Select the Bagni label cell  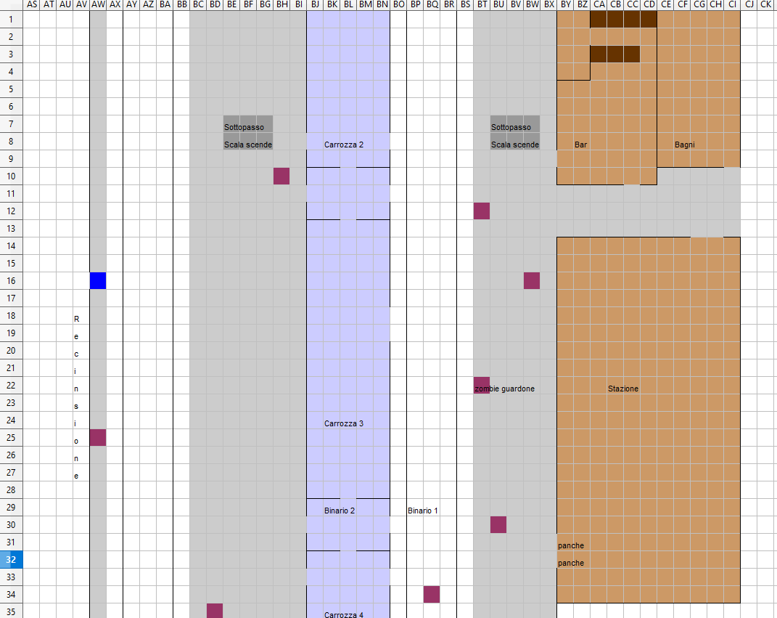tap(683, 145)
